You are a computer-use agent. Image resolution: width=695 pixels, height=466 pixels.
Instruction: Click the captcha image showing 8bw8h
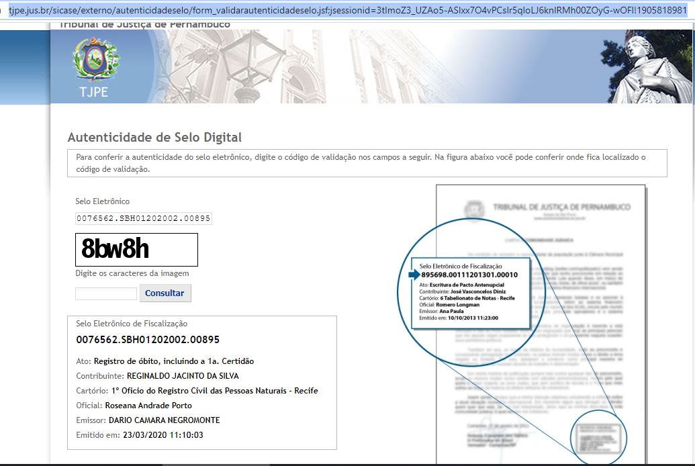(x=136, y=250)
